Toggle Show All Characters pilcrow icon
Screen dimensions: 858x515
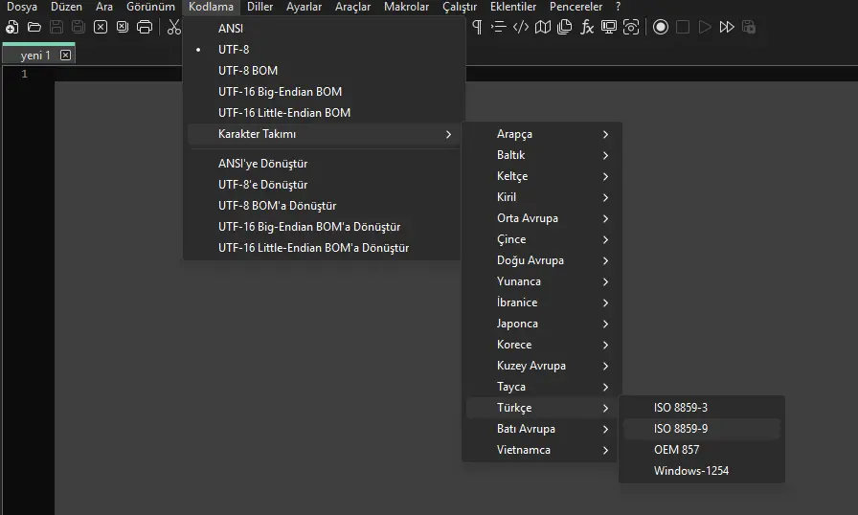(x=477, y=27)
